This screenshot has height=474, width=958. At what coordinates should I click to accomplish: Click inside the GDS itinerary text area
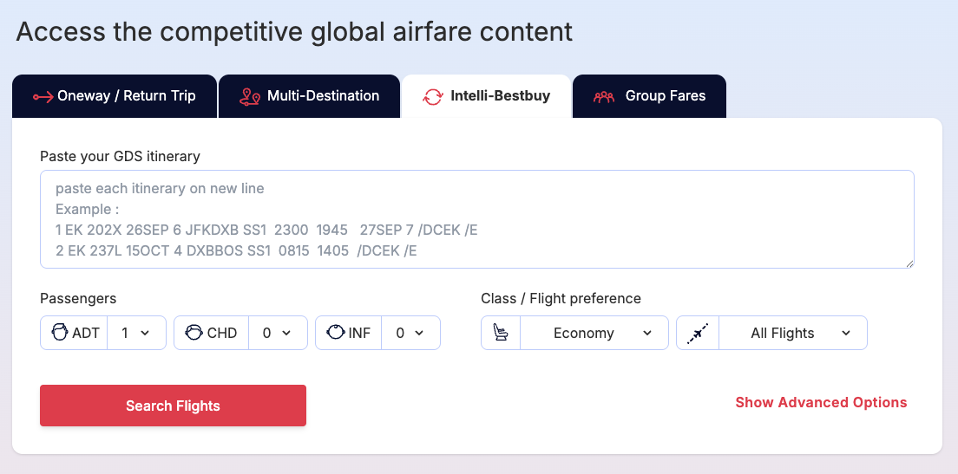point(477,219)
